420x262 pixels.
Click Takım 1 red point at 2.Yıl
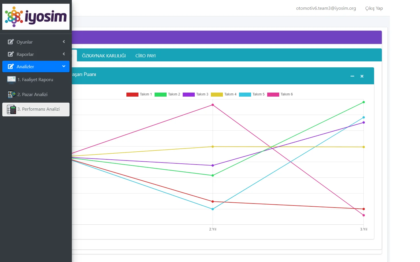[213, 202]
